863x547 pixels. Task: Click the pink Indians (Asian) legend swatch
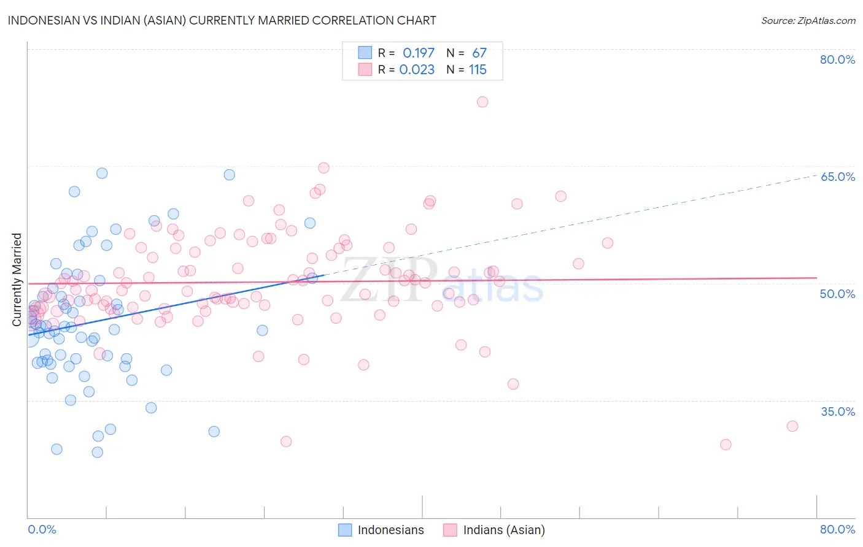coord(451,530)
